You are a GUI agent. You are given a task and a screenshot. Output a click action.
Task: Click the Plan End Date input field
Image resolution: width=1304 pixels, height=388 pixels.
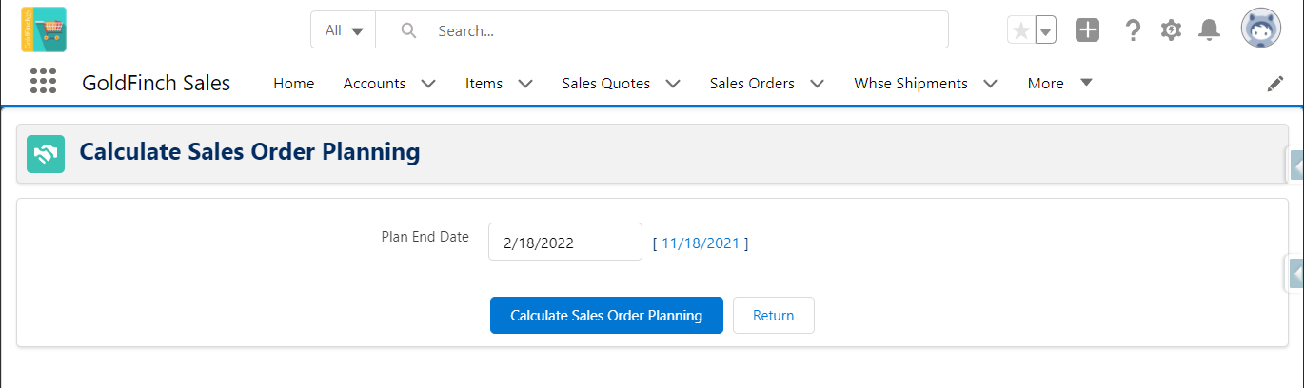(565, 242)
